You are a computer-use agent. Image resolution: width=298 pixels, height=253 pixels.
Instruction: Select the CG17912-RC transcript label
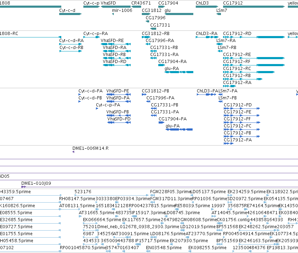(x=237, y=69)
